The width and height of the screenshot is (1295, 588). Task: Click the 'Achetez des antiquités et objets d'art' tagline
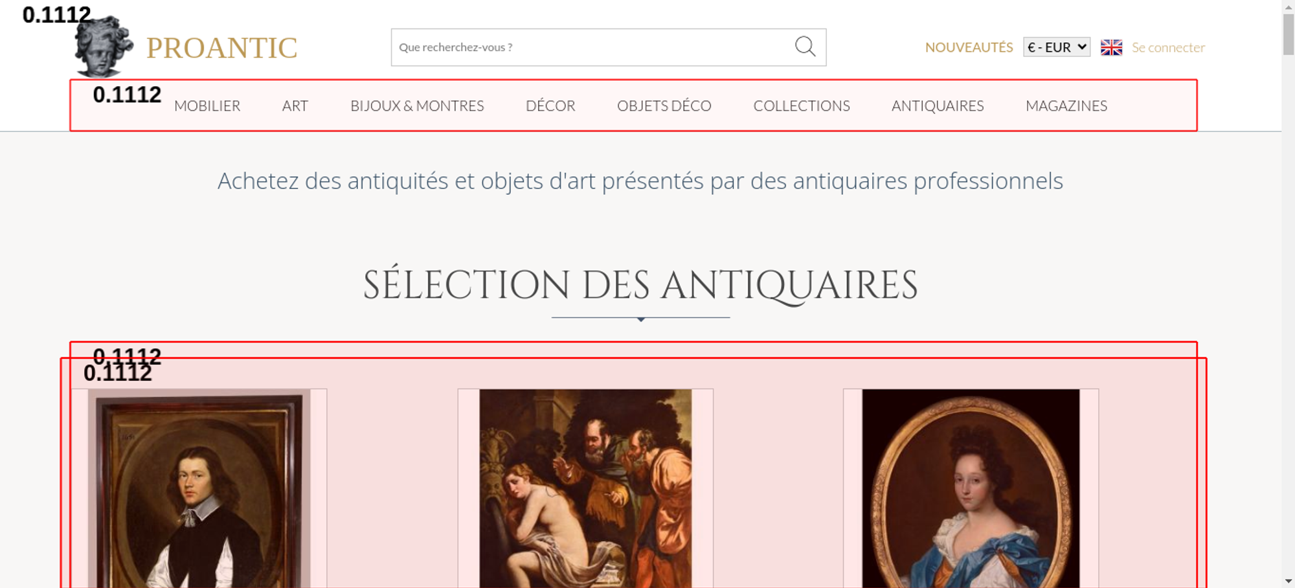click(x=640, y=181)
